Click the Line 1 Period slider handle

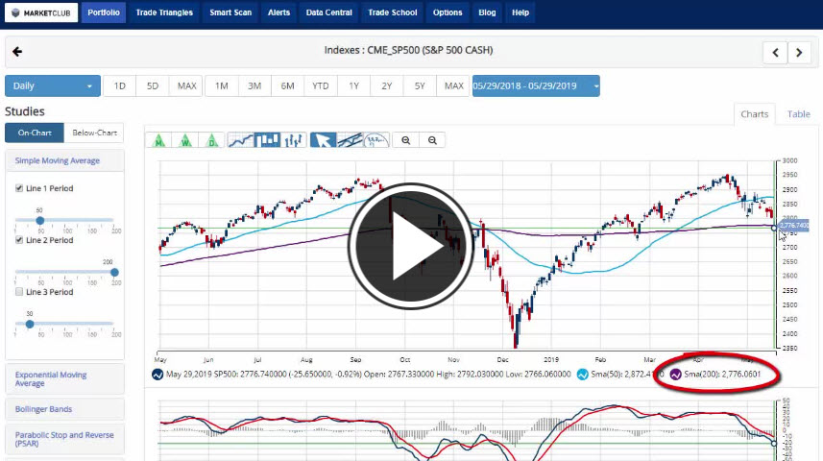point(40,220)
